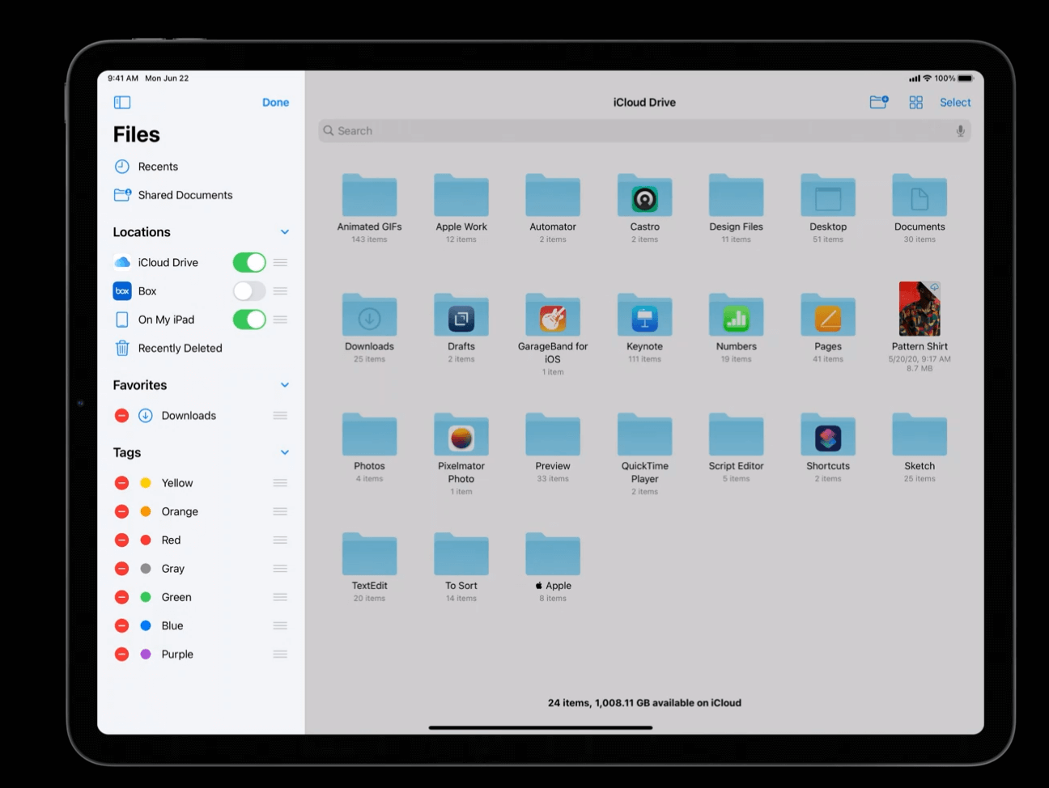
Task: Click the reorder handle beside Blue tag
Action: click(280, 625)
